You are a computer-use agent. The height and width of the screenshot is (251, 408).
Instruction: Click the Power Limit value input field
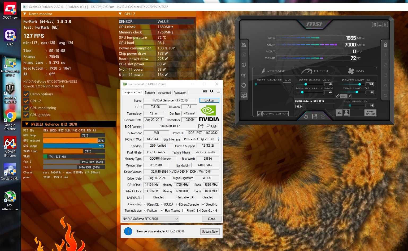point(370,84)
